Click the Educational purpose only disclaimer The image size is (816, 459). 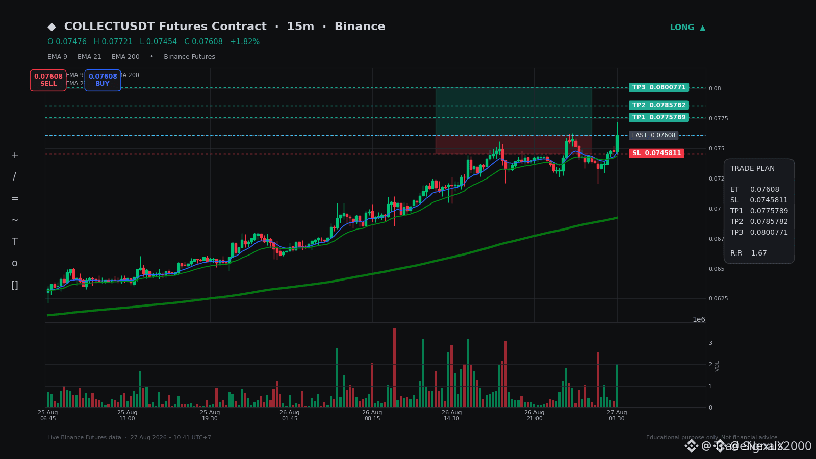pyautogui.click(x=712, y=438)
